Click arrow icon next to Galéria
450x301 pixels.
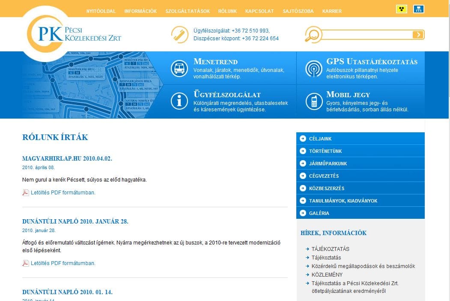pos(303,213)
